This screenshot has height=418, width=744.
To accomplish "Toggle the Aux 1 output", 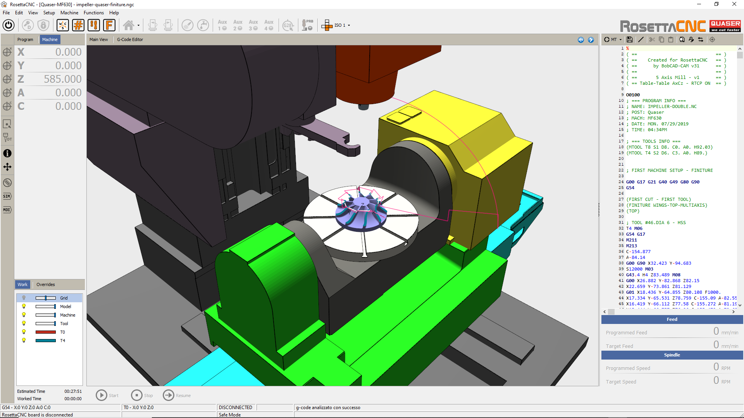I will pos(222,25).
